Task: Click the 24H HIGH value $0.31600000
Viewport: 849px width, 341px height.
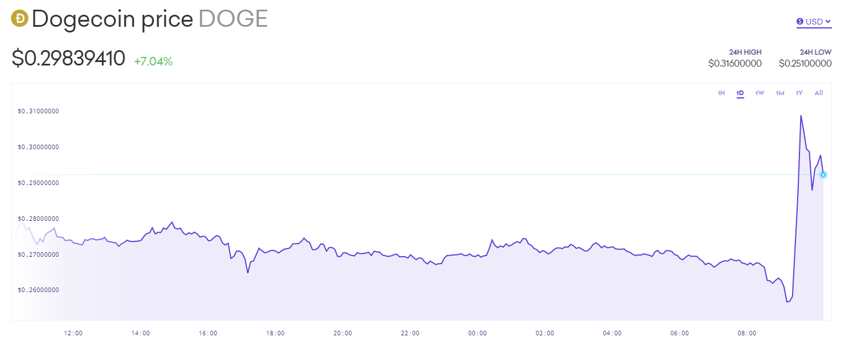Action: coord(735,63)
